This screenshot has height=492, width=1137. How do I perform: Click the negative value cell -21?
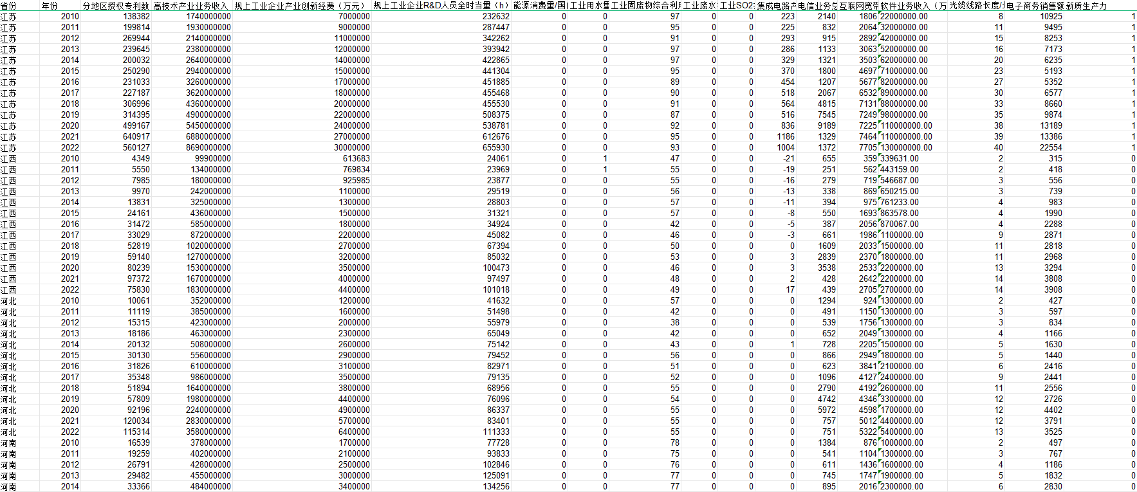click(788, 159)
